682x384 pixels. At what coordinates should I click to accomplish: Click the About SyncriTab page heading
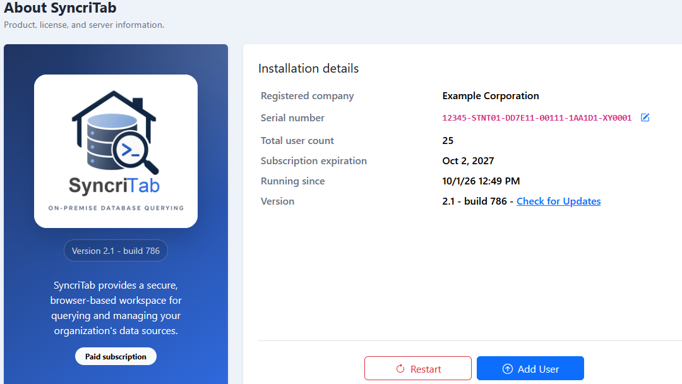click(61, 8)
